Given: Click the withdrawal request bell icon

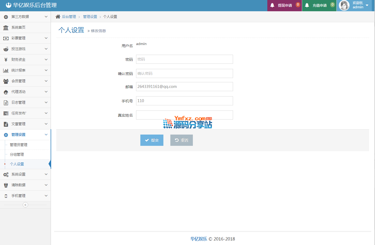Looking at the screenshot, I should 272,5.
